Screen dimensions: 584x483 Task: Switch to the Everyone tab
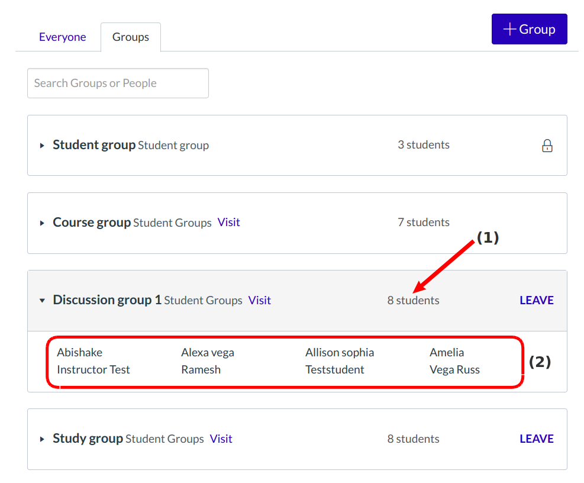(x=62, y=37)
